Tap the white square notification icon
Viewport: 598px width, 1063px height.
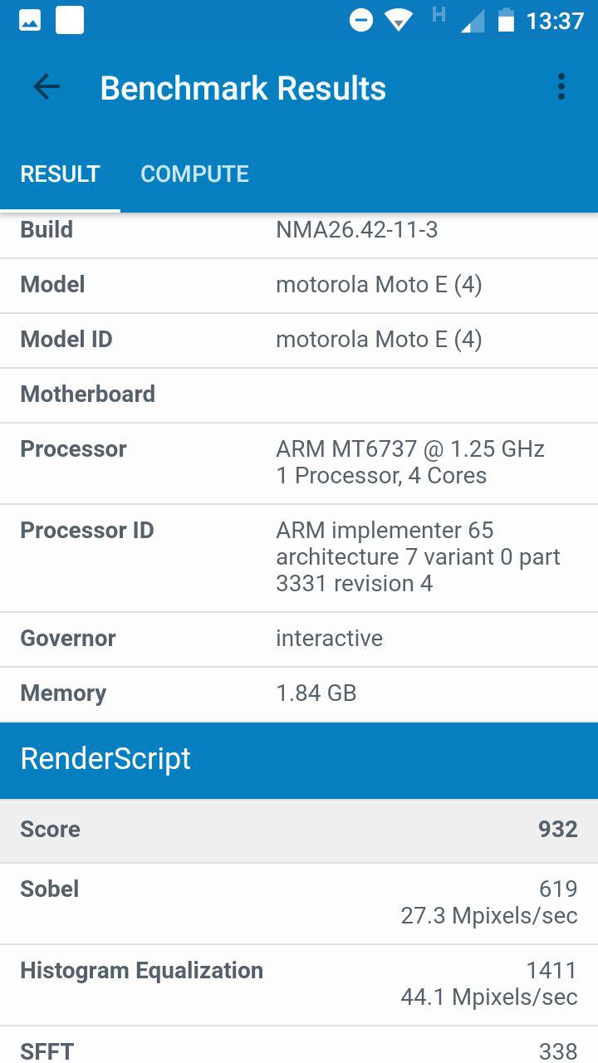tap(70, 20)
